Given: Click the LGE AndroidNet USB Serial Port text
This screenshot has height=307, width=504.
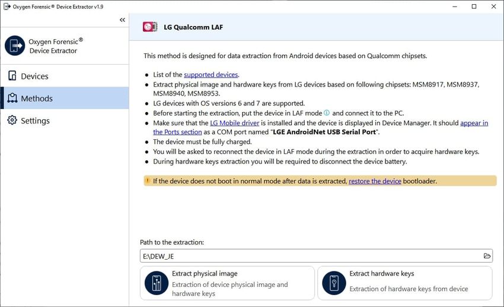Looking at the screenshot, I should click(324, 132).
